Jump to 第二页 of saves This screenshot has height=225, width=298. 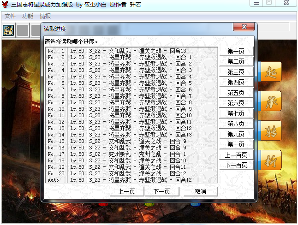[x=236, y=62]
